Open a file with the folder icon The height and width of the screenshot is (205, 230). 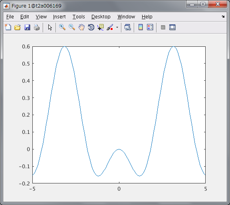pyautogui.click(x=18, y=27)
